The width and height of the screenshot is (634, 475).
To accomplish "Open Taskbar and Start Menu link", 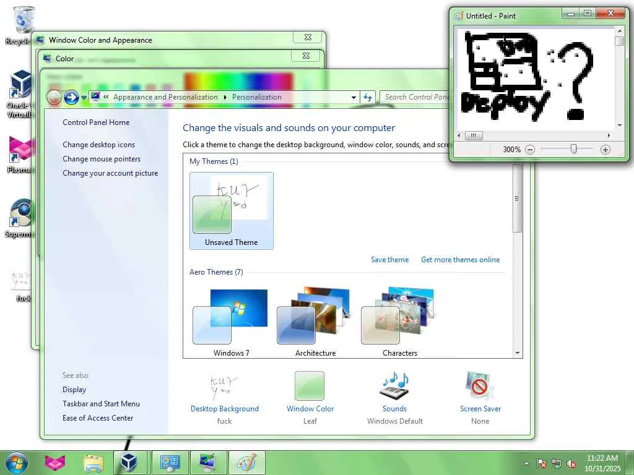I will (x=102, y=404).
